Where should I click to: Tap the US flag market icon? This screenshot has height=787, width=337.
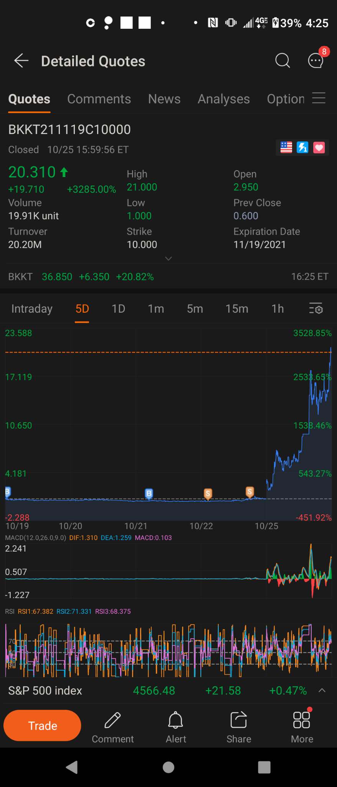click(x=286, y=147)
